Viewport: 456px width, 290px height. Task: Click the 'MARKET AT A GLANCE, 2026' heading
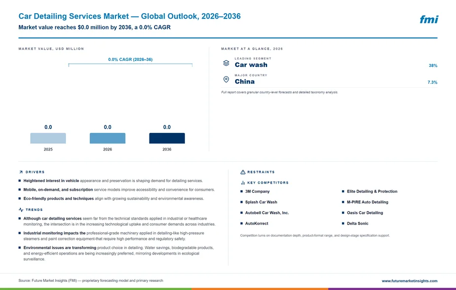252,49
